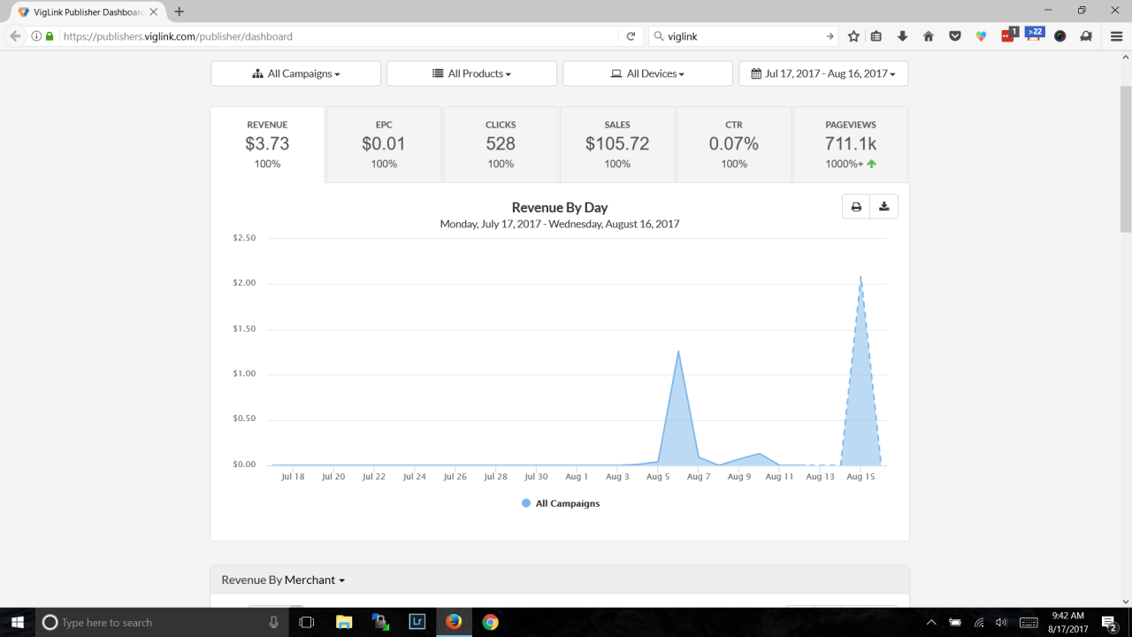
Task: Submit the viglink search with arrow button
Action: point(830,36)
